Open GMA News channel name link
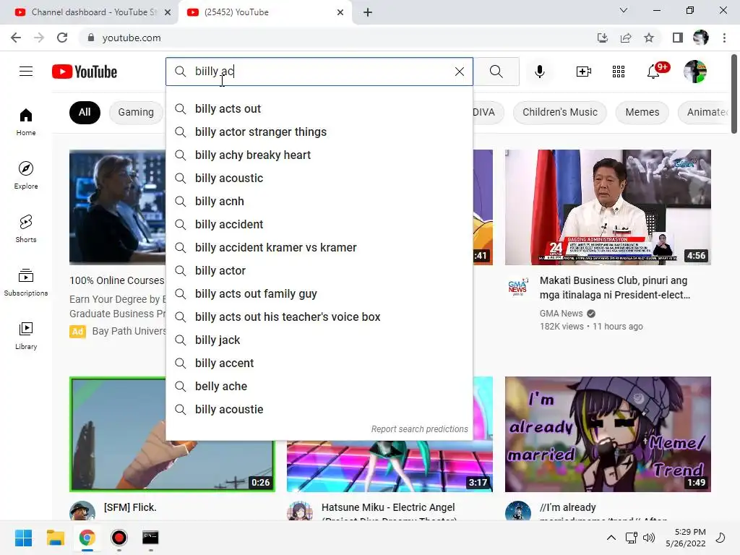 click(561, 314)
